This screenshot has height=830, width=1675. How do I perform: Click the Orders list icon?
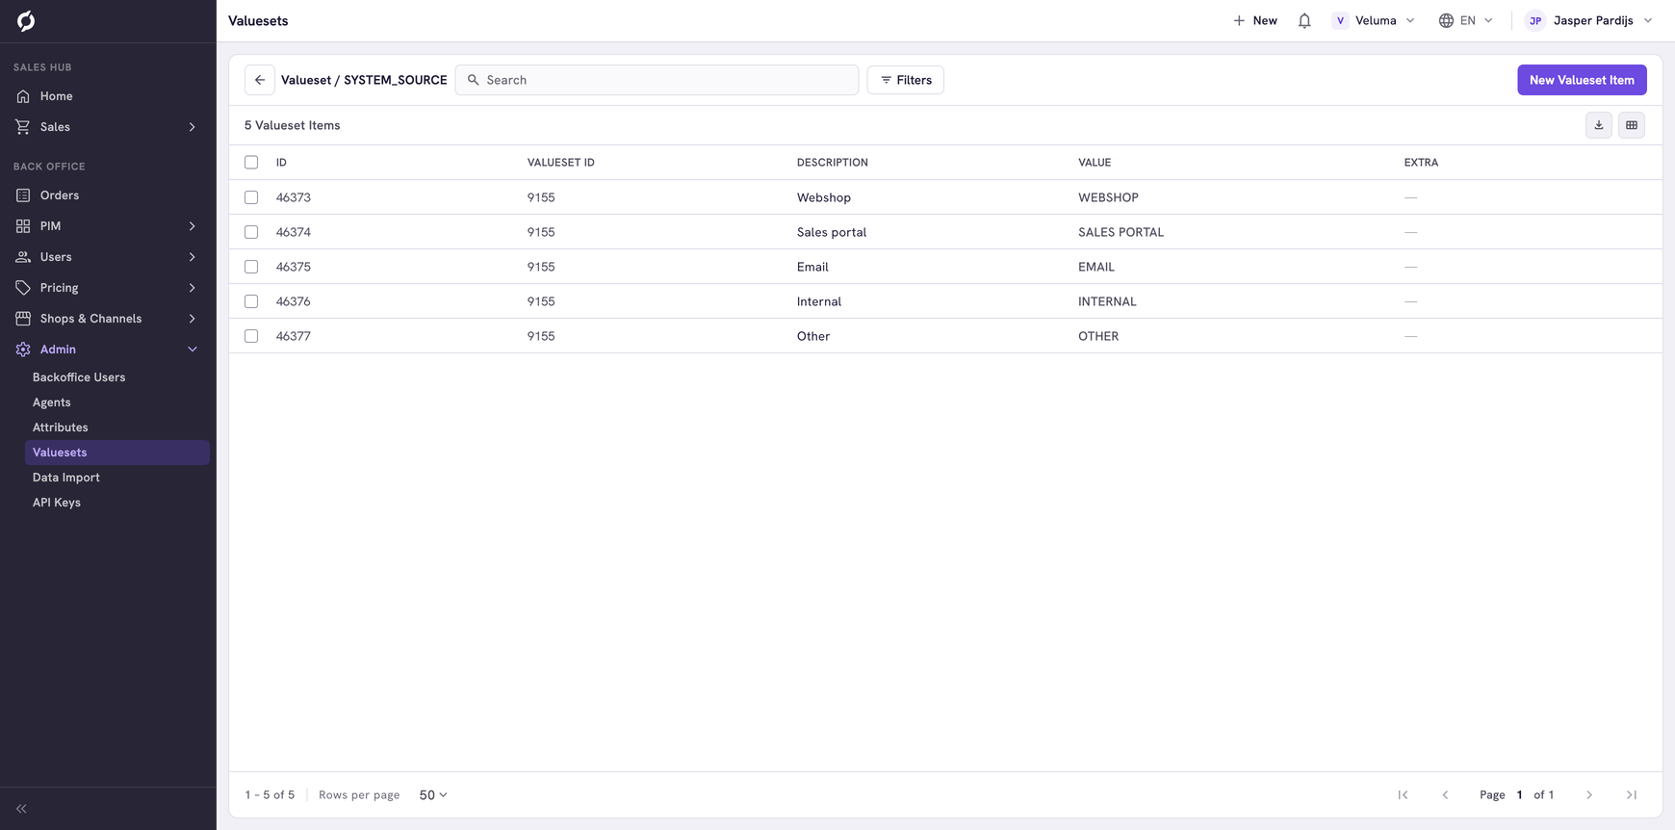point(23,195)
